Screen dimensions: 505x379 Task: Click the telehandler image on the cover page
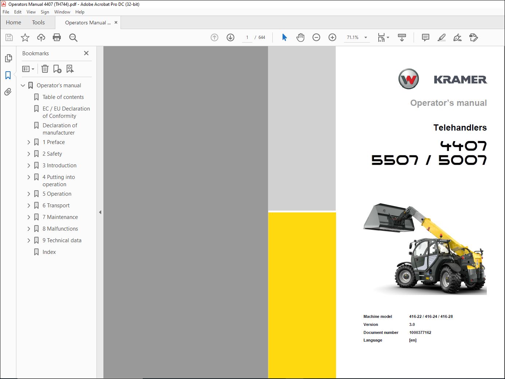[425, 248]
